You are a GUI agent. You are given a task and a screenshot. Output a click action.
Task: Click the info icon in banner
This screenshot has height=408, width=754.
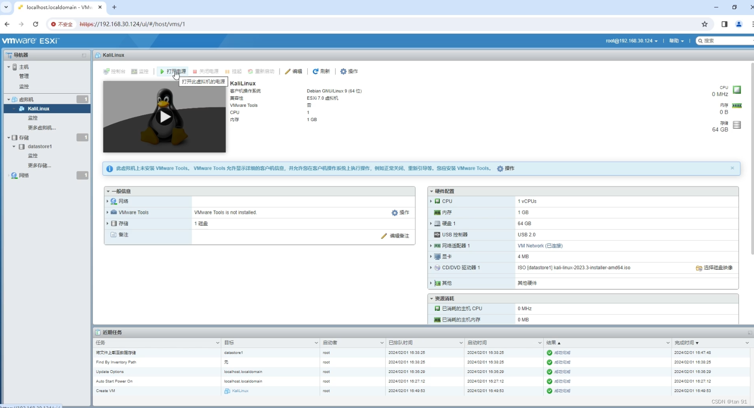coord(109,169)
